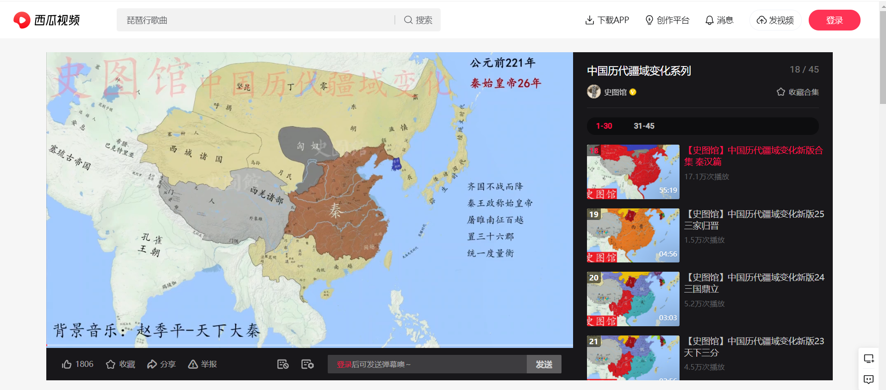Share the video via 分享
The width and height of the screenshot is (886, 390).
[x=161, y=364]
